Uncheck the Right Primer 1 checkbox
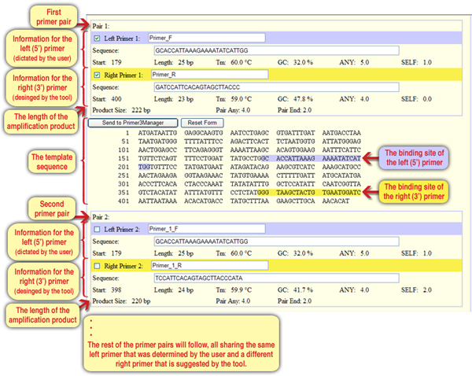Viewport: 472px width, 376px height. [x=96, y=75]
